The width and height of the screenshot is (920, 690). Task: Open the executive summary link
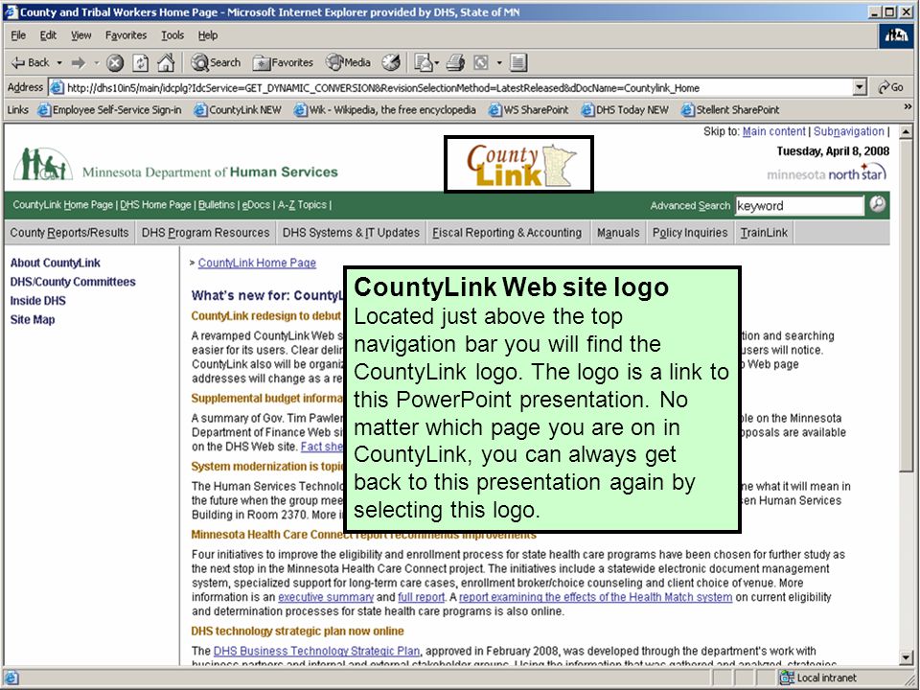pyautogui.click(x=326, y=597)
